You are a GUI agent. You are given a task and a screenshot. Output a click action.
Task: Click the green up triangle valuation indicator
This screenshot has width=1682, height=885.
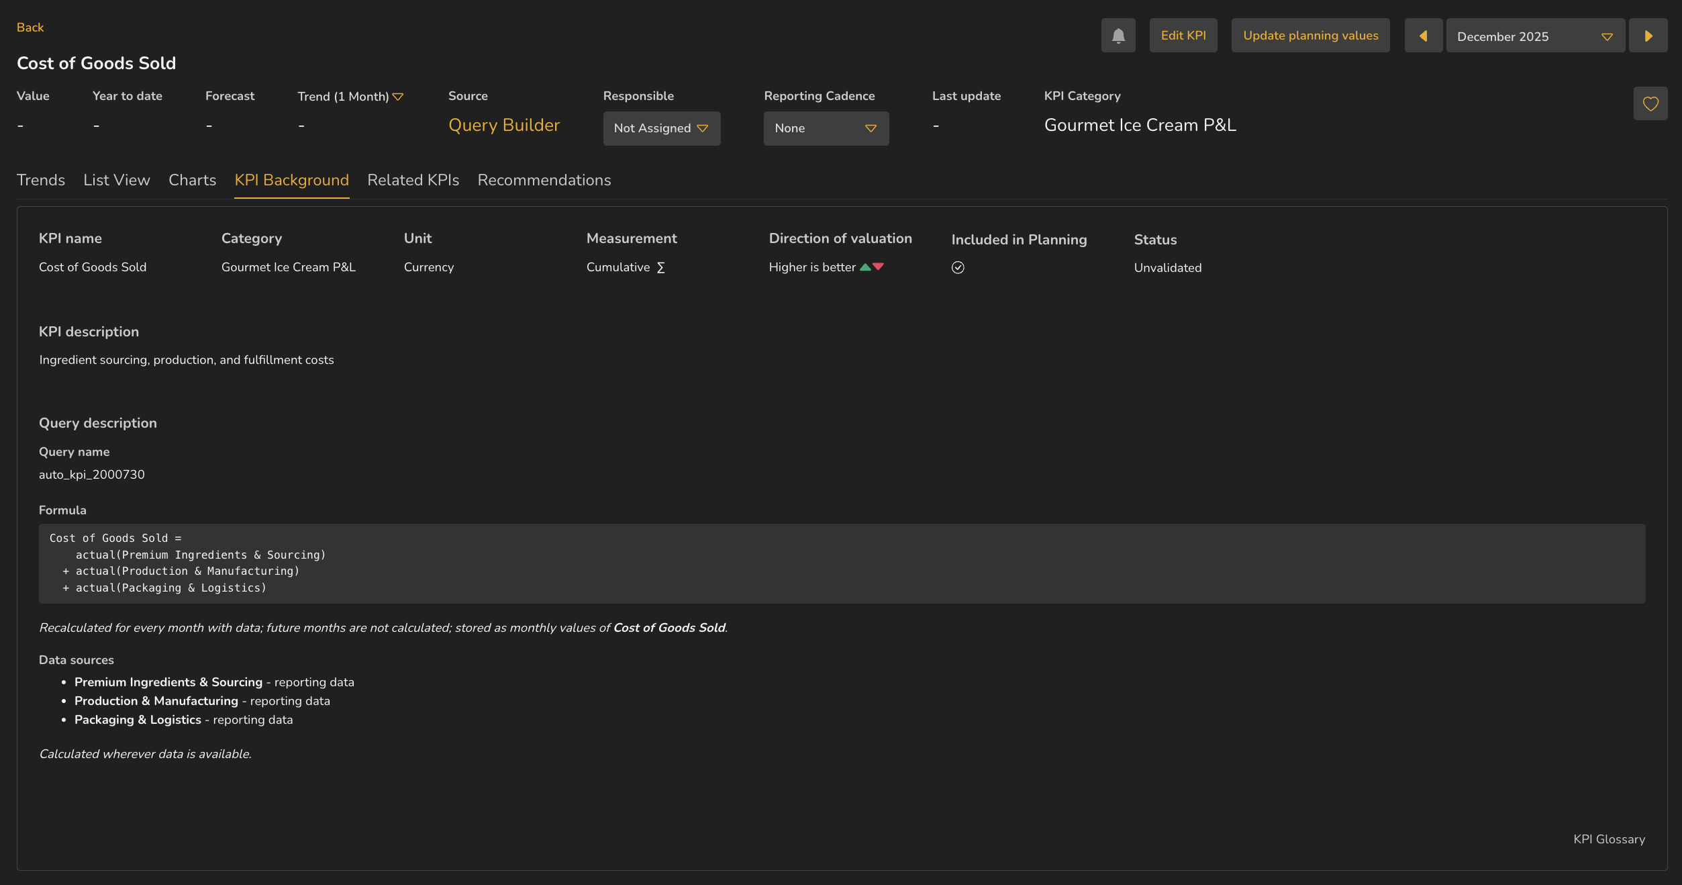pyautogui.click(x=865, y=267)
